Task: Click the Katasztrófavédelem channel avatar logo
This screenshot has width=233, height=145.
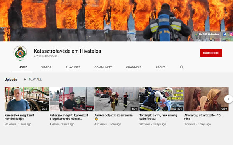Action: tap(20, 53)
